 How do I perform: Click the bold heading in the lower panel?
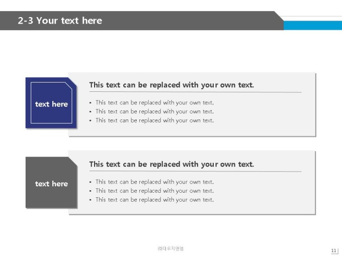coord(172,164)
